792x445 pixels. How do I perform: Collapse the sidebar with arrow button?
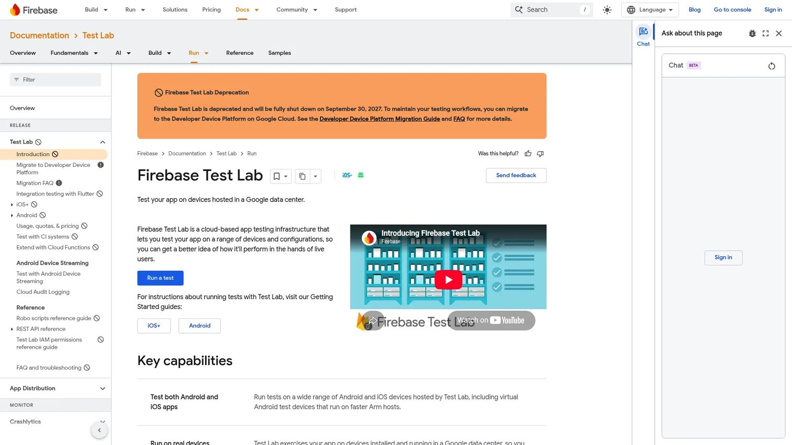pos(99,430)
